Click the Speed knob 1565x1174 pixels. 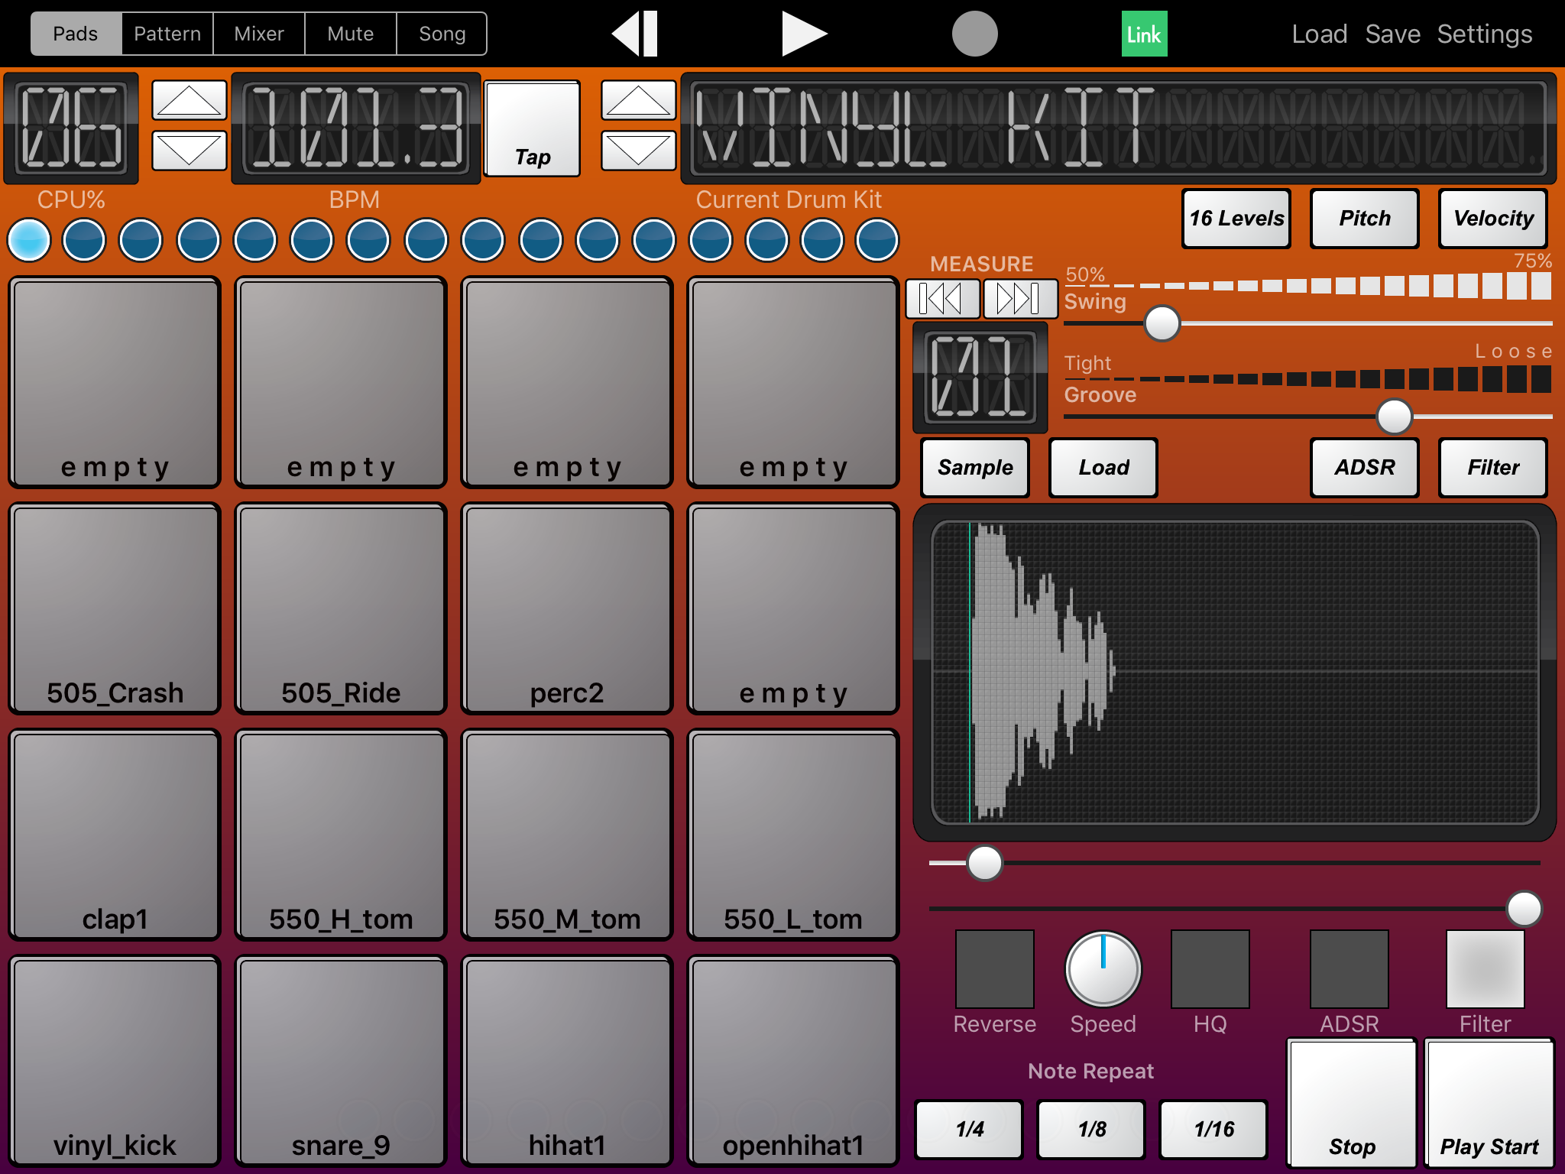pos(1103,968)
